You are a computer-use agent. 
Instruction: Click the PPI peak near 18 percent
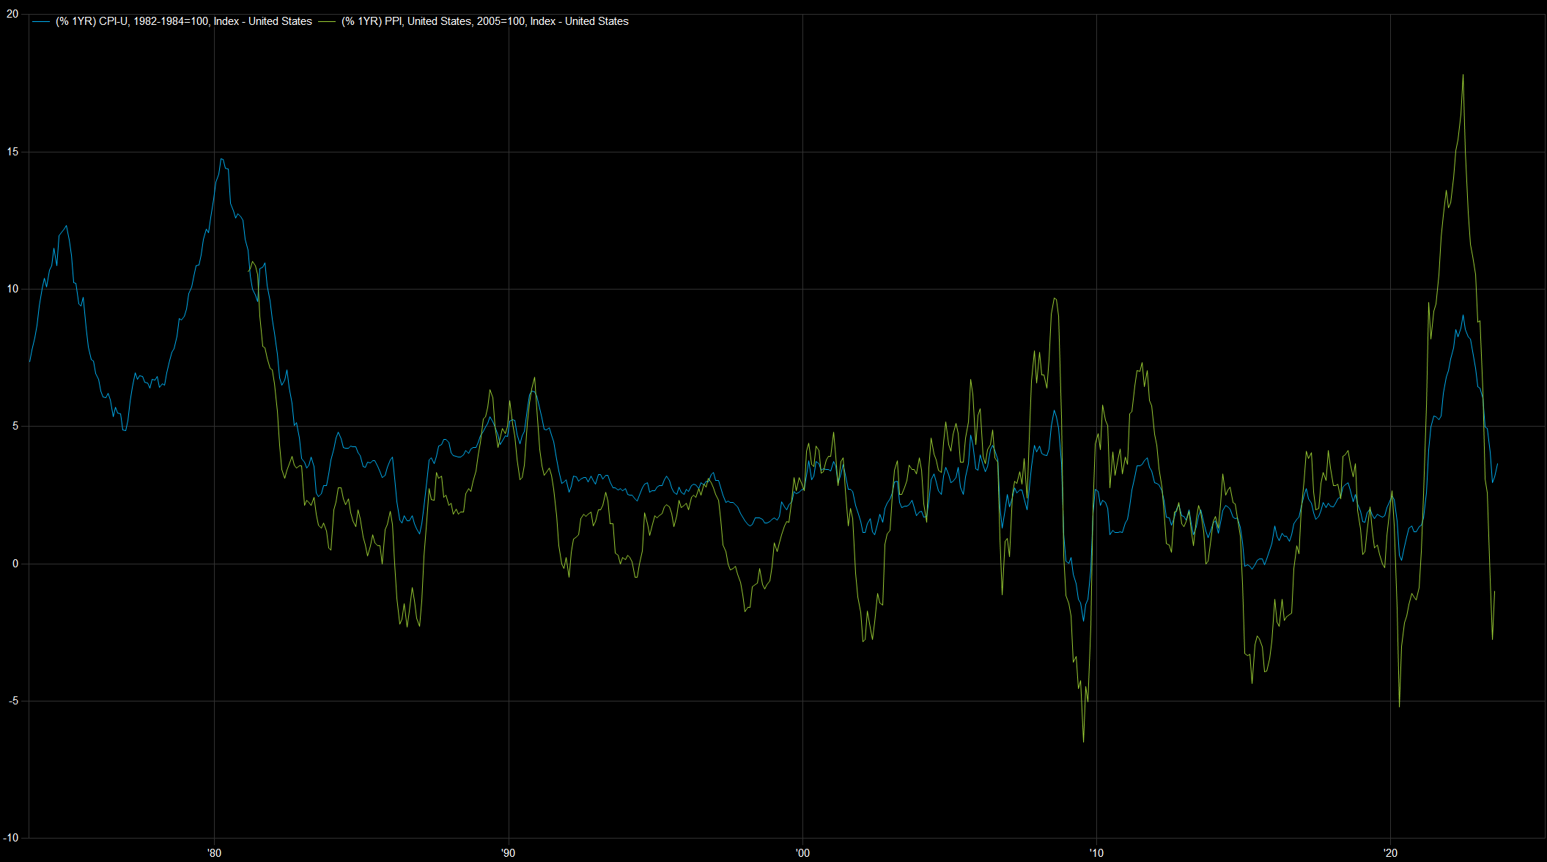1463,75
